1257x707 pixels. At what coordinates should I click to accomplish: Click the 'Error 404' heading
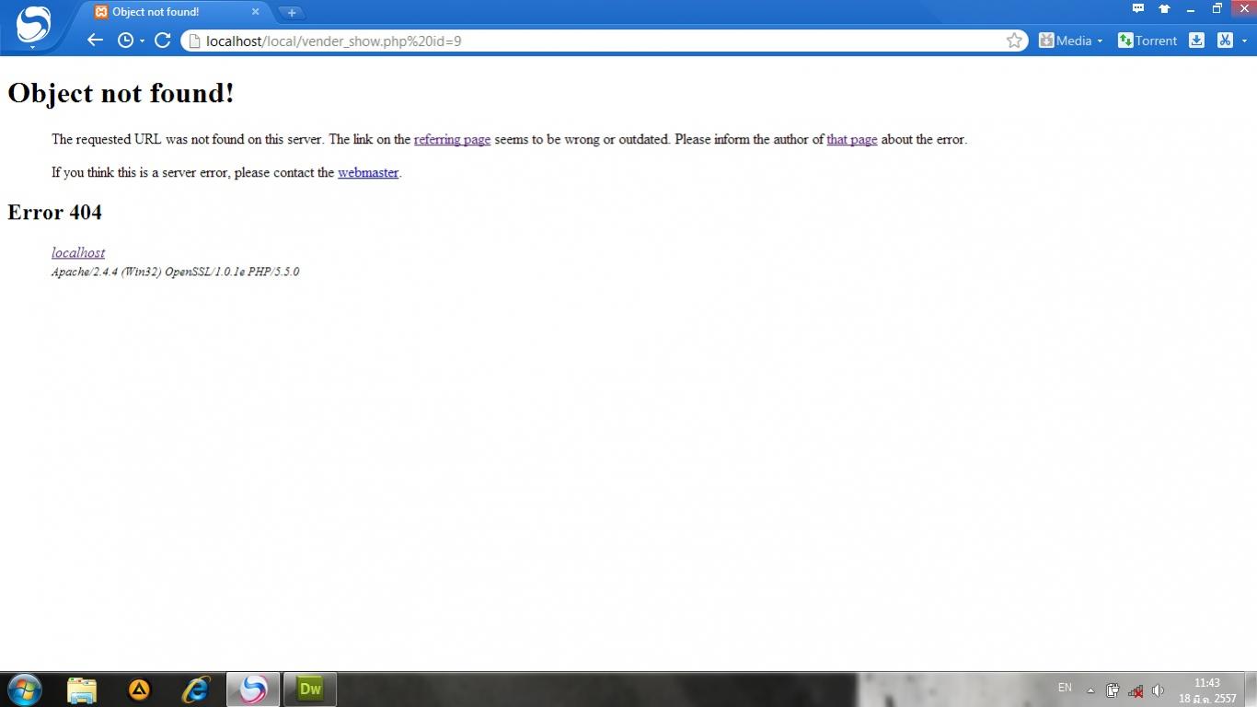point(55,213)
